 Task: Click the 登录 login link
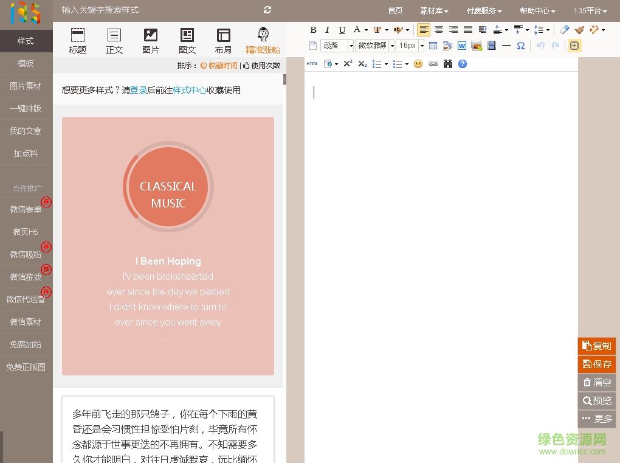[139, 89]
